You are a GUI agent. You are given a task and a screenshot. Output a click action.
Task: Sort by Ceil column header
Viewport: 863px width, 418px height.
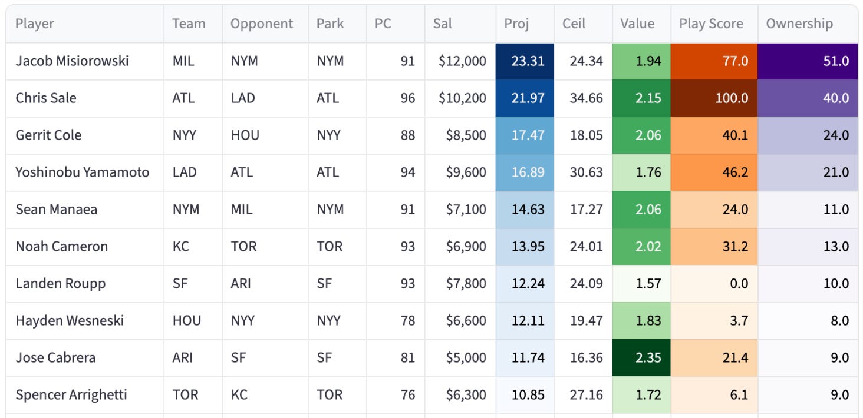click(584, 24)
